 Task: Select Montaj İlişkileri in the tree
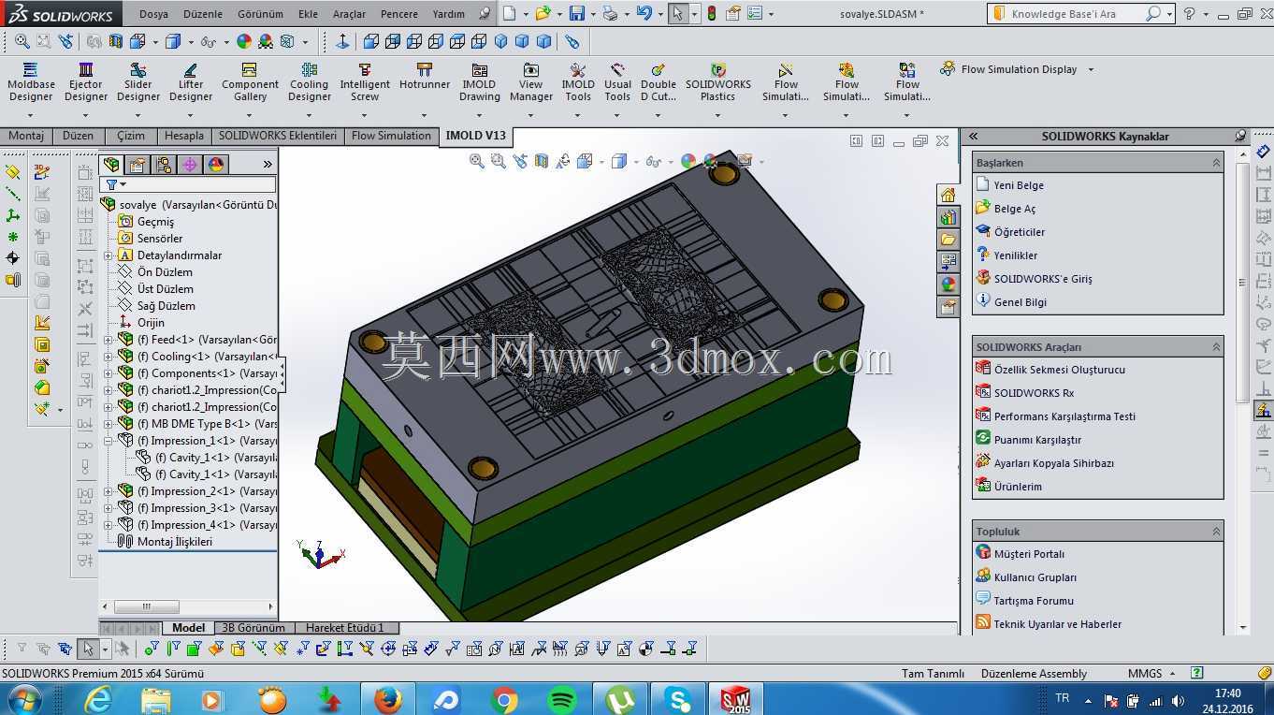[174, 542]
